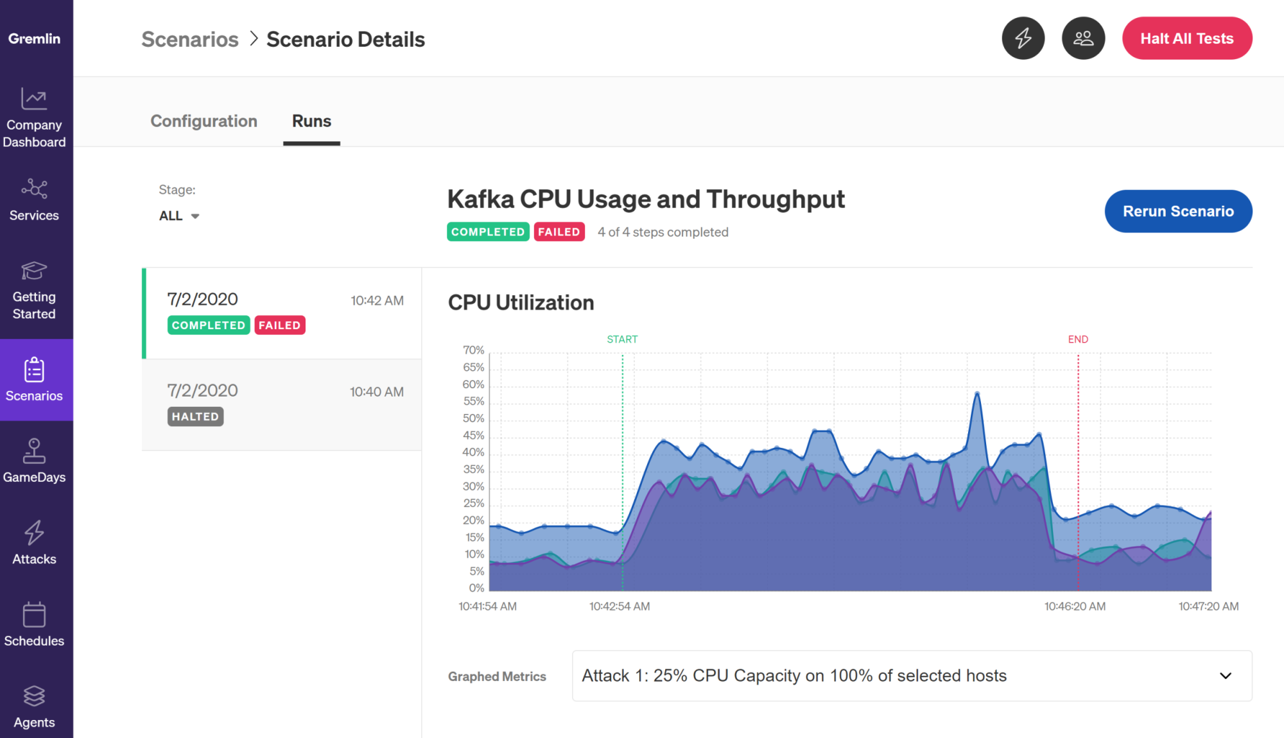Image resolution: width=1284 pixels, height=738 pixels.
Task: Click the lightning bolt button in header
Action: pos(1023,39)
